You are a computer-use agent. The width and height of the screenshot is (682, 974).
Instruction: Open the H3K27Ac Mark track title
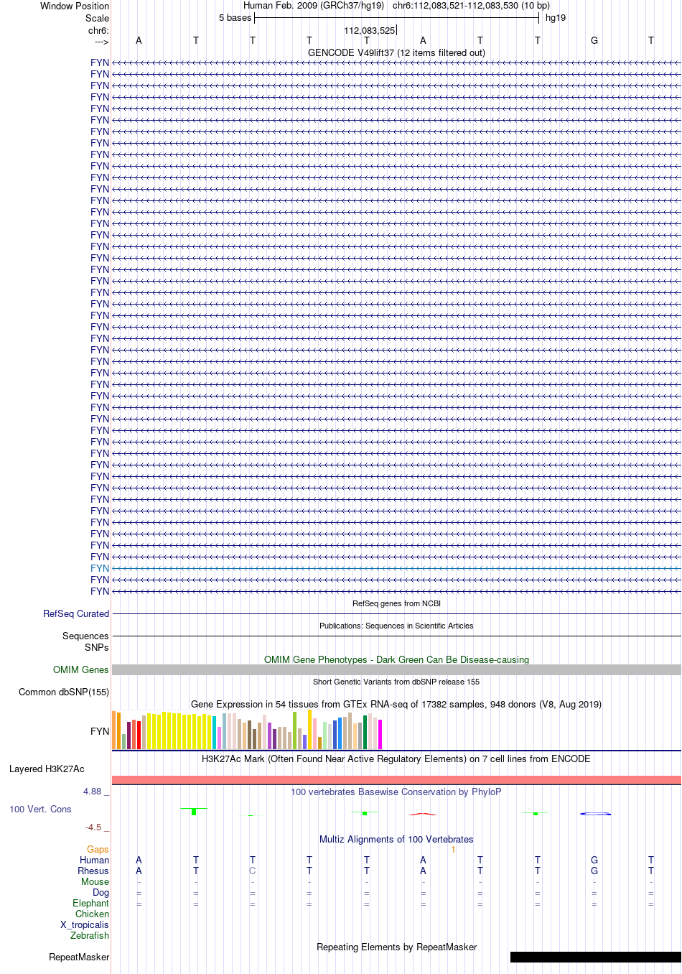pos(396,759)
